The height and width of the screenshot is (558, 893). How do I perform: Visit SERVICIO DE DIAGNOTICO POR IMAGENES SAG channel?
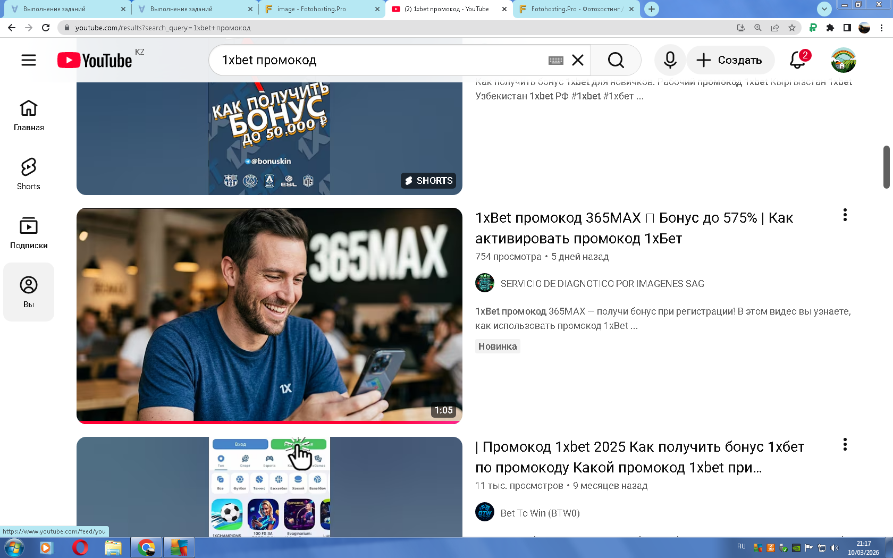[x=602, y=284]
